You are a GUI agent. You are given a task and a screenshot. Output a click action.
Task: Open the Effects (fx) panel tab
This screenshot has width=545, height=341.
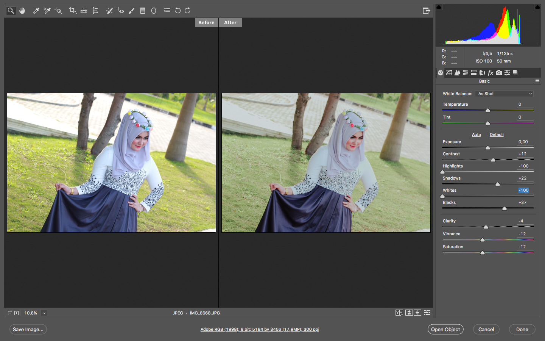coord(490,73)
